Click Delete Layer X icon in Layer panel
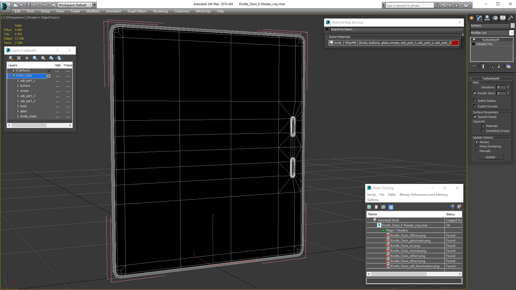 19,58
